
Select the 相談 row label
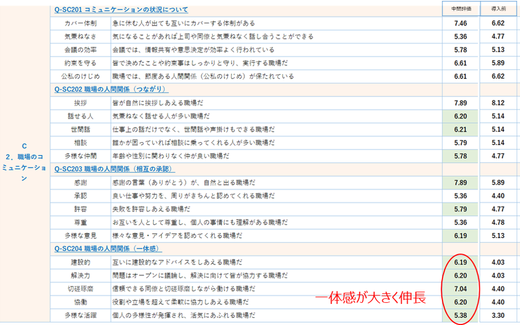[80, 143]
